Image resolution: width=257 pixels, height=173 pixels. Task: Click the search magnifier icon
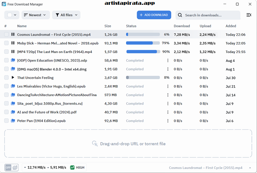180,15
